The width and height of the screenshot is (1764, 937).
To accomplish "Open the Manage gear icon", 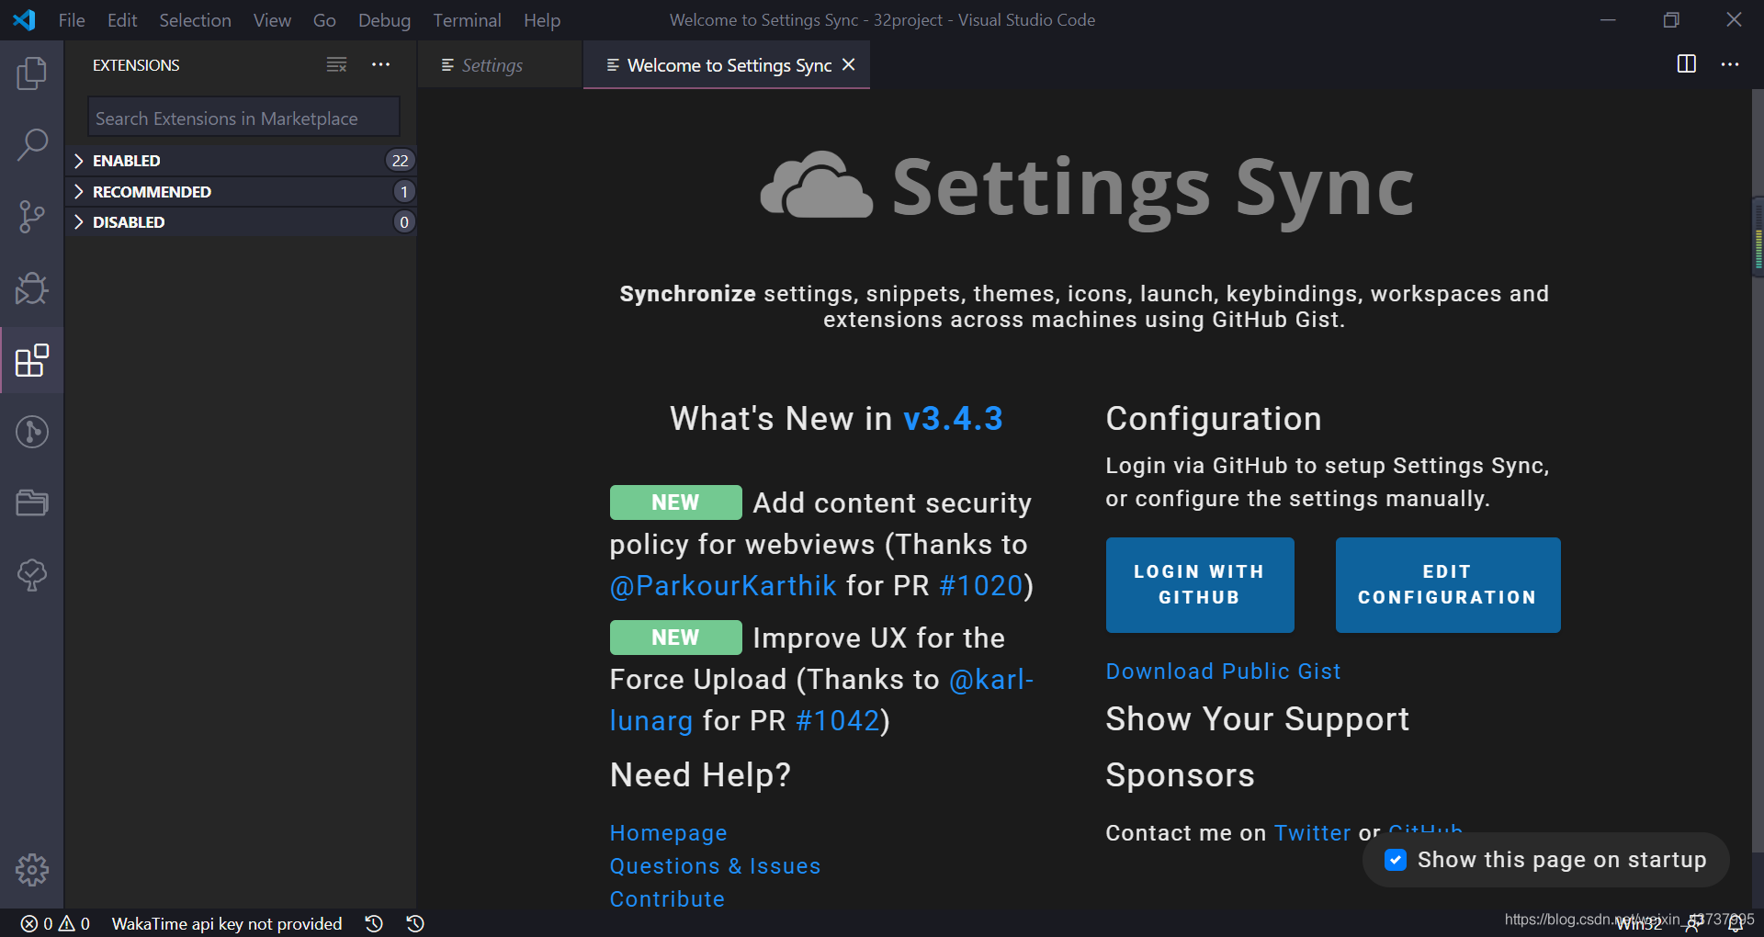I will tap(31, 869).
